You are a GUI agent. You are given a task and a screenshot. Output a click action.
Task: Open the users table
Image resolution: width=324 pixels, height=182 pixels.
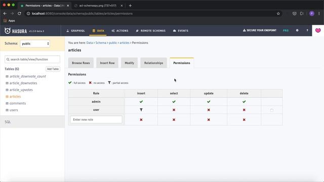coord(14,110)
